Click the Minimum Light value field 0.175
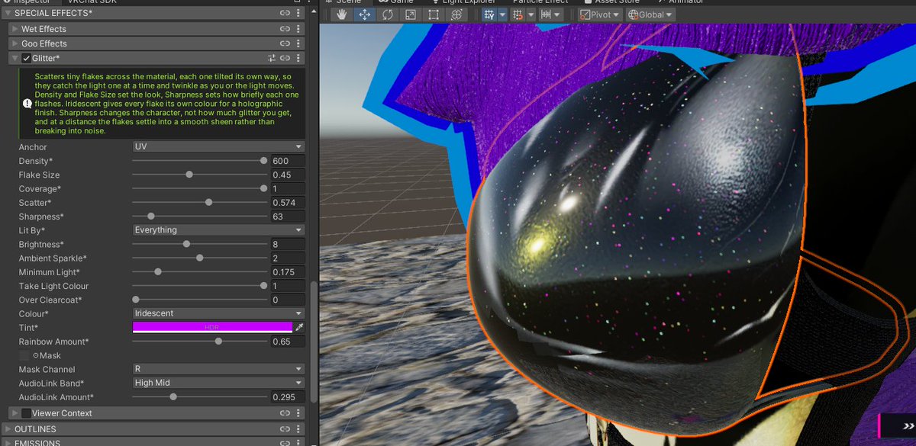The image size is (916, 446). pyautogui.click(x=288, y=272)
